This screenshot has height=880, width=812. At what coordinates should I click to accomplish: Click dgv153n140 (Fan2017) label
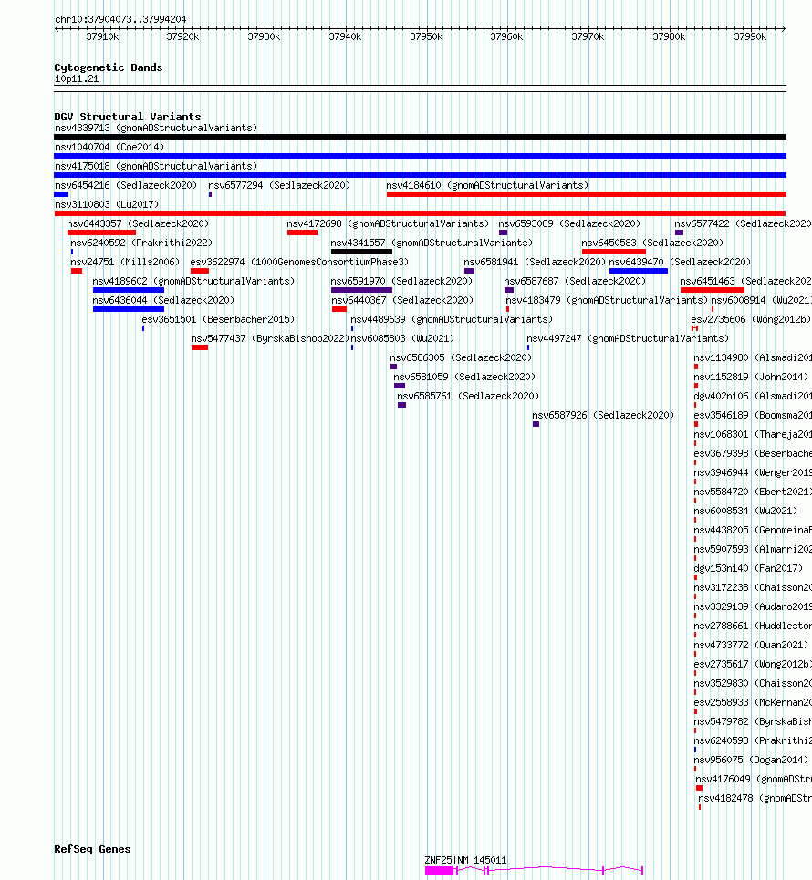coord(748,568)
